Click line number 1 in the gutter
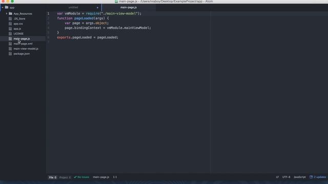The height and width of the screenshot is (184, 328). click(48, 14)
